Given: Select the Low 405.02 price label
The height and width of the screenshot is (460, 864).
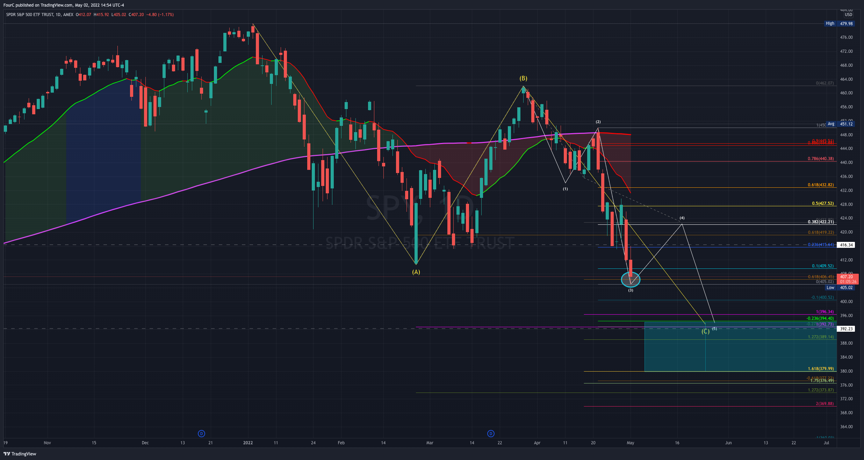Looking at the screenshot, I should [x=840, y=288].
